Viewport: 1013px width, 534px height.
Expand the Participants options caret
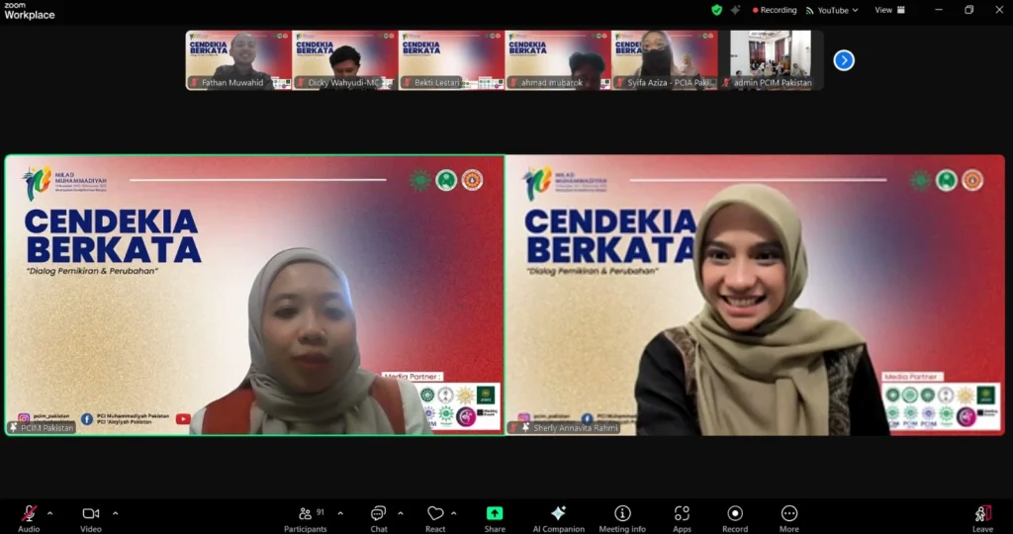pos(340,514)
